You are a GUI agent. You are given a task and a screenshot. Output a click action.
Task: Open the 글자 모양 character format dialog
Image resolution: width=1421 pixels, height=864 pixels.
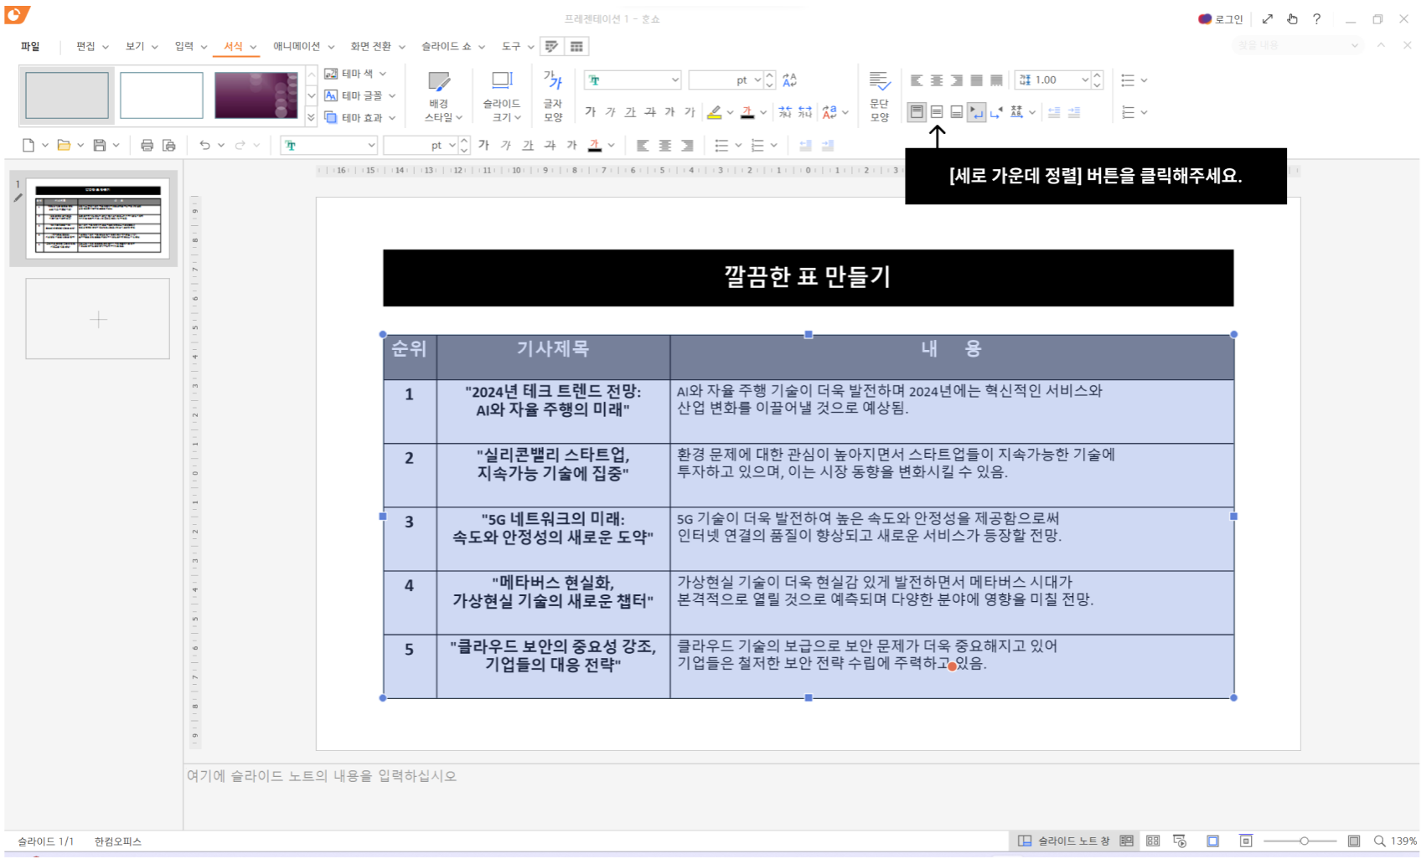pyautogui.click(x=553, y=95)
